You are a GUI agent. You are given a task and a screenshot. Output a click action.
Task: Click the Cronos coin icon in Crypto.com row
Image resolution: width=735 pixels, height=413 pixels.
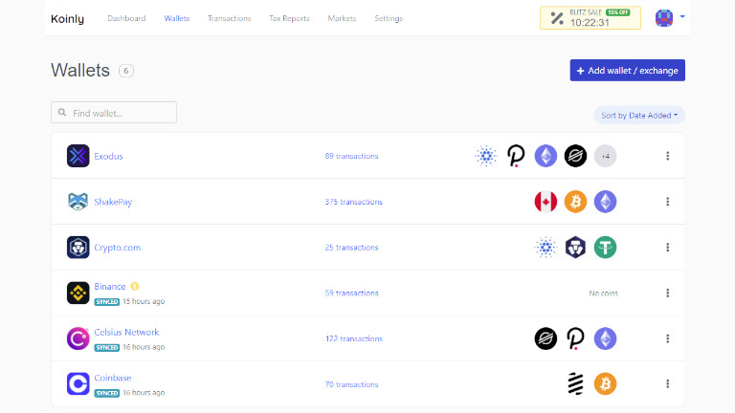575,248
